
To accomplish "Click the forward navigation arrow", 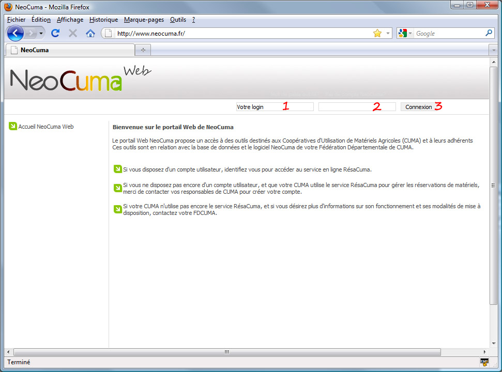I will tap(31, 33).
